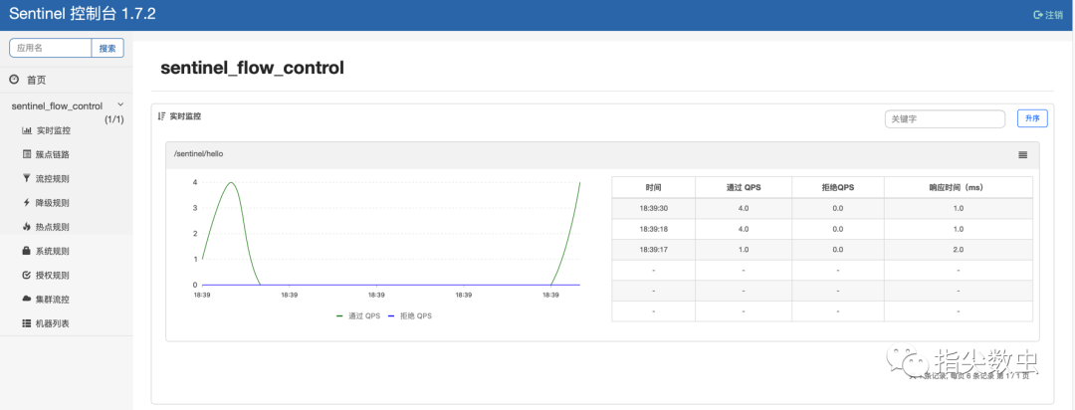Open the hamburger menu on /sentinel/hello panel
This screenshot has width=1075, height=410.
tap(1023, 155)
